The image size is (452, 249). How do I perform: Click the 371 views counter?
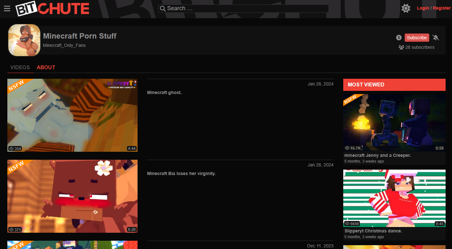point(15,230)
